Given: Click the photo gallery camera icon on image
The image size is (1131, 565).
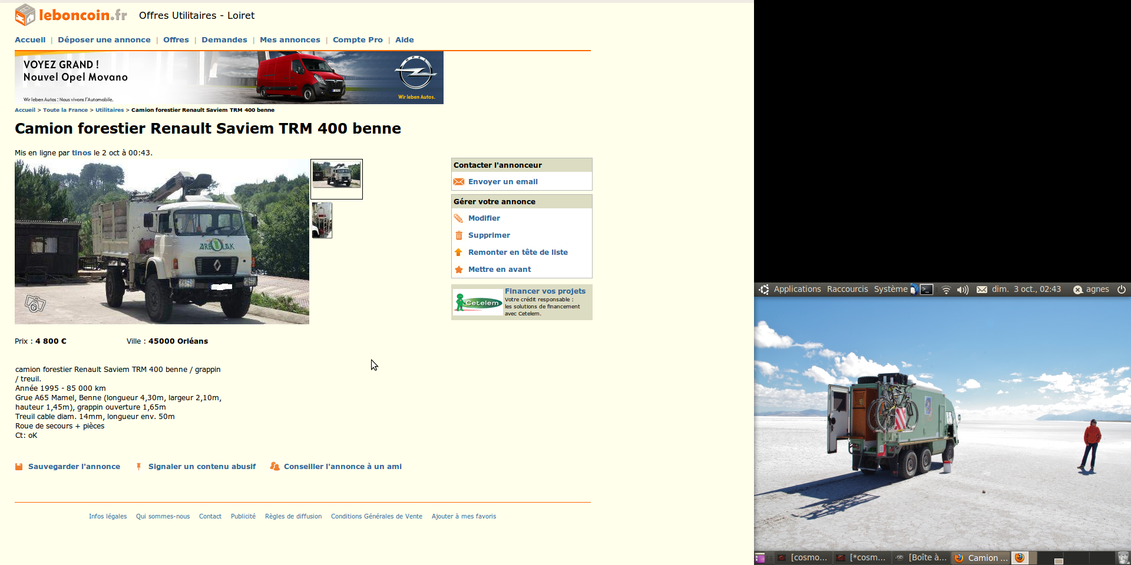Looking at the screenshot, I should click(x=35, y=304).
